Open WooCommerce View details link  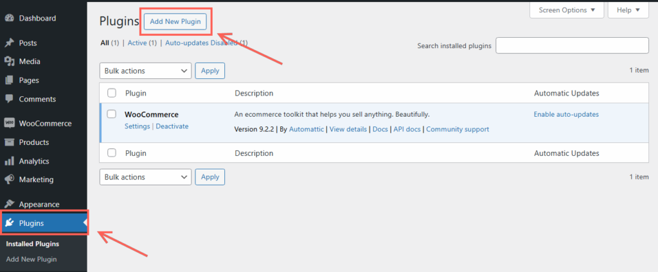coord(348,129)
